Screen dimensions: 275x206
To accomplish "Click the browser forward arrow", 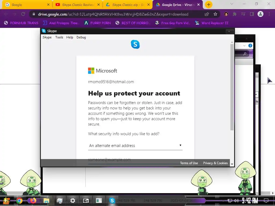I will (15, 14).
